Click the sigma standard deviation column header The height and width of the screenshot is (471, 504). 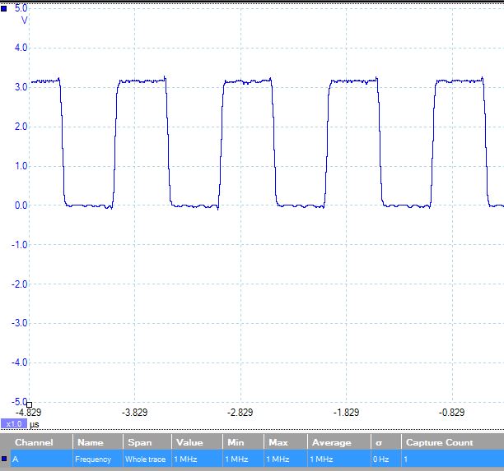pos(379,442)
